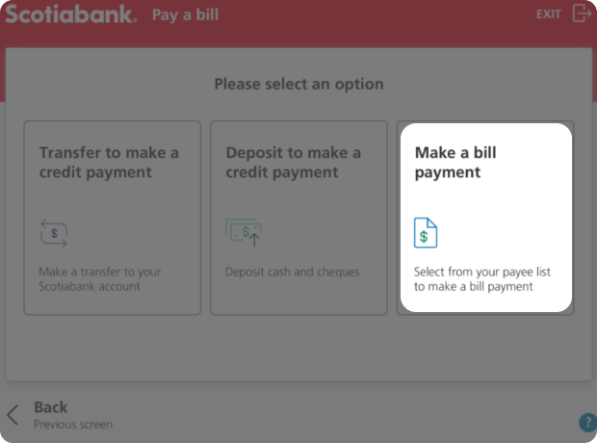This screenshot has width=597, height=443.
Task: Click the Scotiabank logo
Action: pyautogui.click(x=71, y=14)
